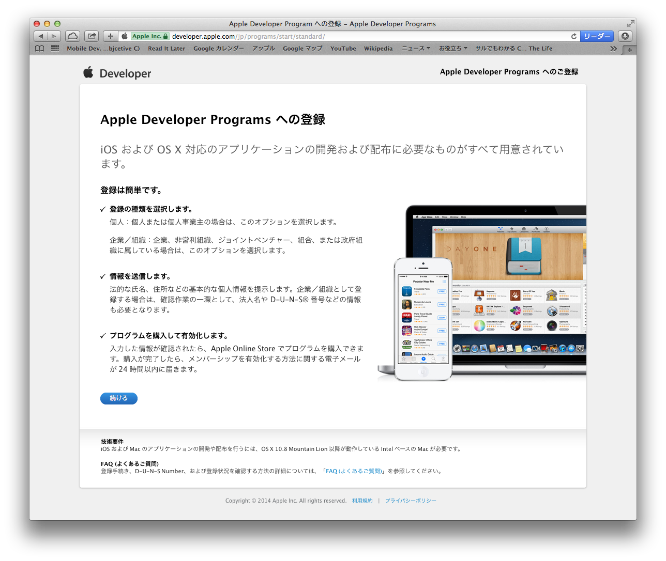Screen dimensions: 666x561
Task: Open the Downloads icon in toolbar
Action: coord(625,36)
